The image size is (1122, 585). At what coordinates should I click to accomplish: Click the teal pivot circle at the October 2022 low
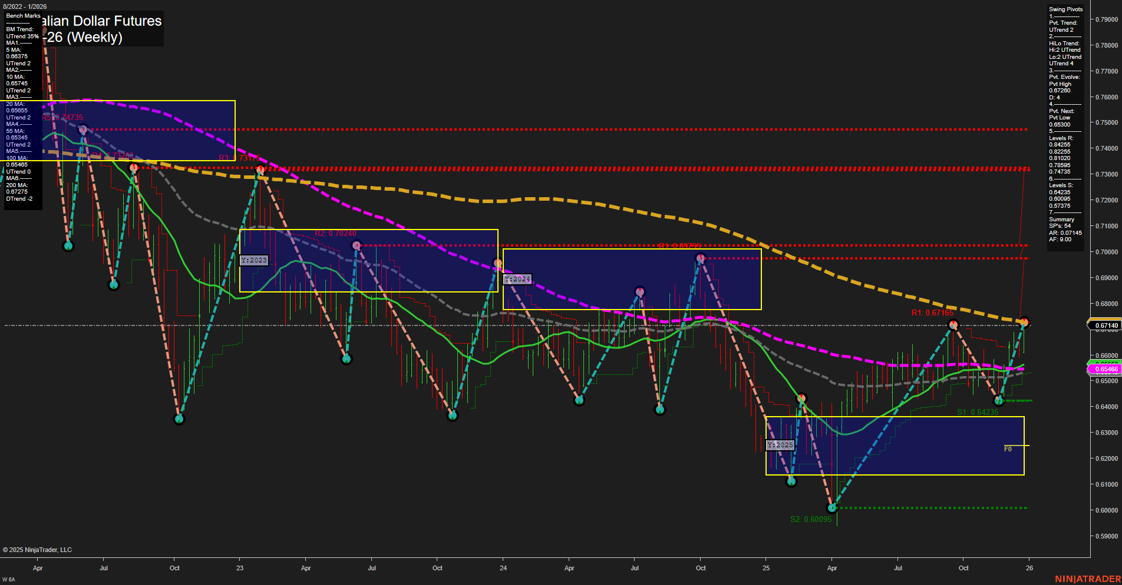coord(179,418)
